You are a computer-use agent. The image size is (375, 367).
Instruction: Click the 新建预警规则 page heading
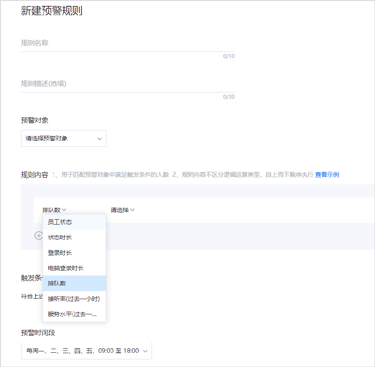[51, 11]
